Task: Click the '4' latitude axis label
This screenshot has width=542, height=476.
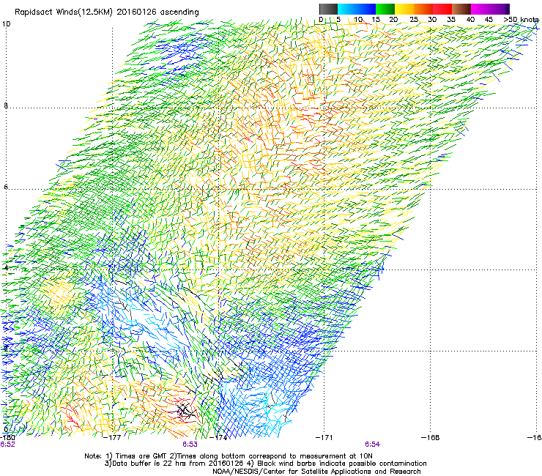Action: point(6,267)
